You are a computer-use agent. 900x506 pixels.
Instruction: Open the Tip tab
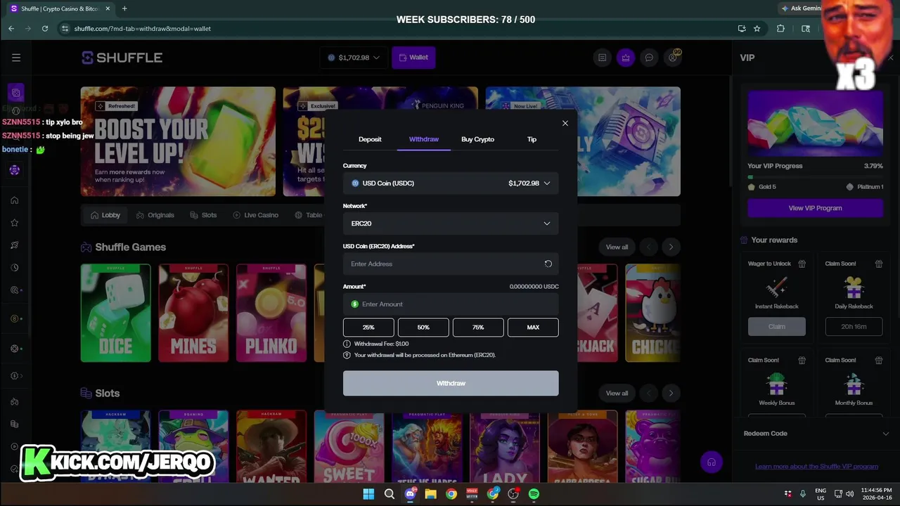[x=532, y=139]
